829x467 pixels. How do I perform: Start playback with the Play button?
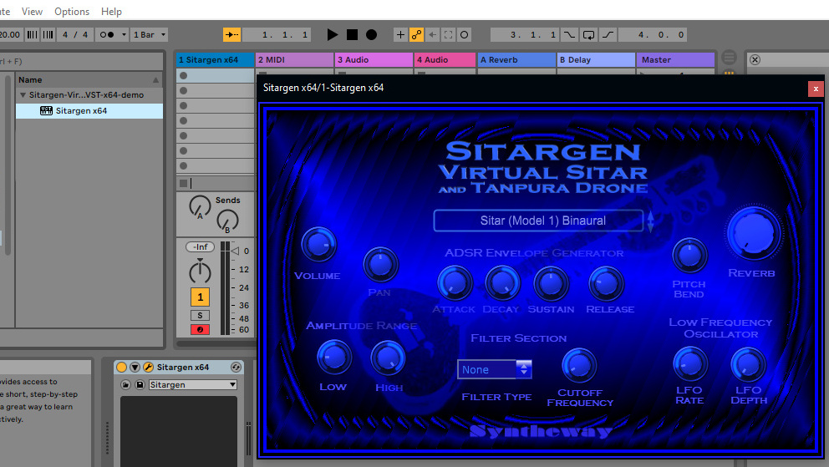pyautogui.click(x=332, y=35)
